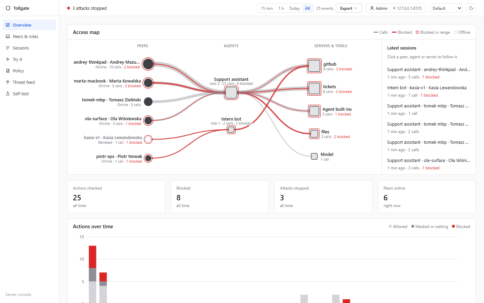The height and width of the screenshot is (303, 484).
Task: Set time range to 1 h
Action: click(281, 8)
